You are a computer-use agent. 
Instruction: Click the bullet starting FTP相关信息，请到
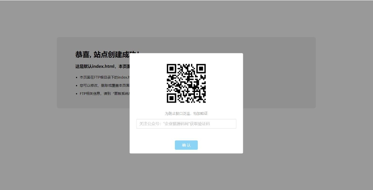105,94
